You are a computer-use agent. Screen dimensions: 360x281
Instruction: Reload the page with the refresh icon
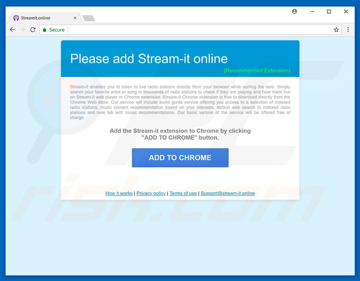(33, 30)
